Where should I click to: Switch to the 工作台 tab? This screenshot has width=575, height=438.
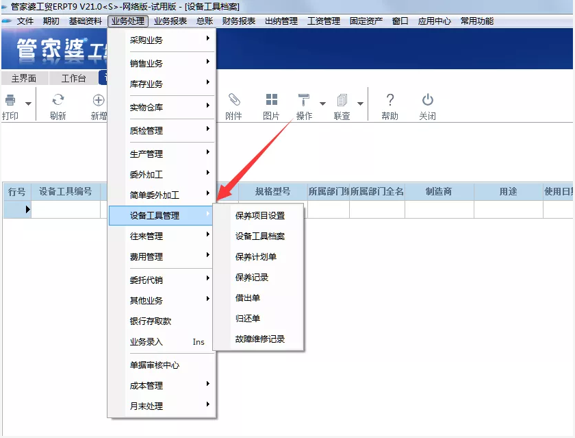(73, 78)
